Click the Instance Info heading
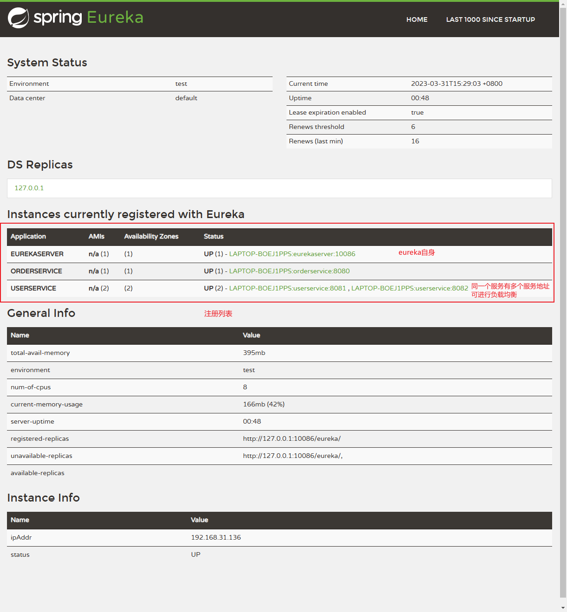The height and width of the screenshot is (612, 567). pyautogui.click(x=43, y=498)
